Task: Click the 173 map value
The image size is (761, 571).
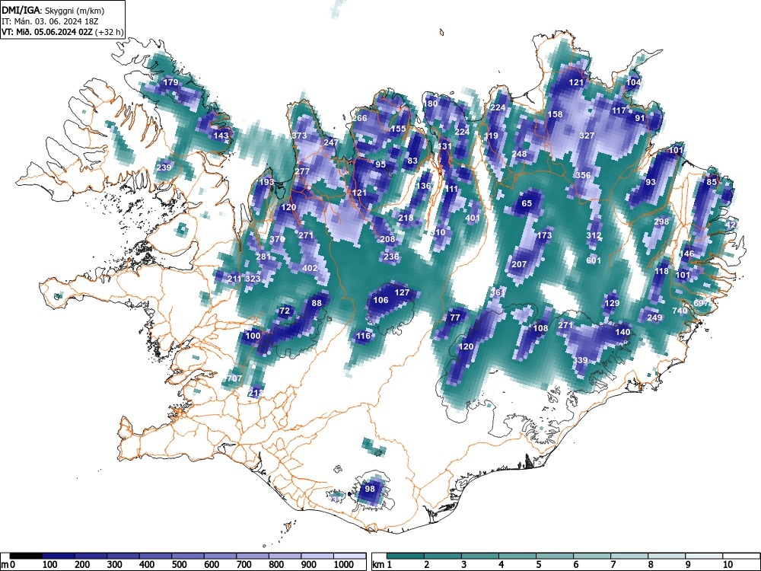Action: (545, 235)
